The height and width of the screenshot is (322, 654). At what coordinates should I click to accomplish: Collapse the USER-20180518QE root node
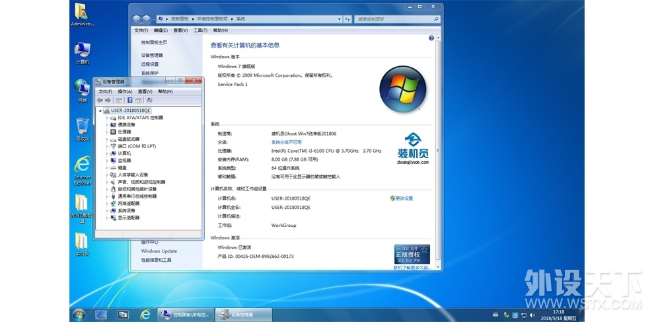point(100,110)
